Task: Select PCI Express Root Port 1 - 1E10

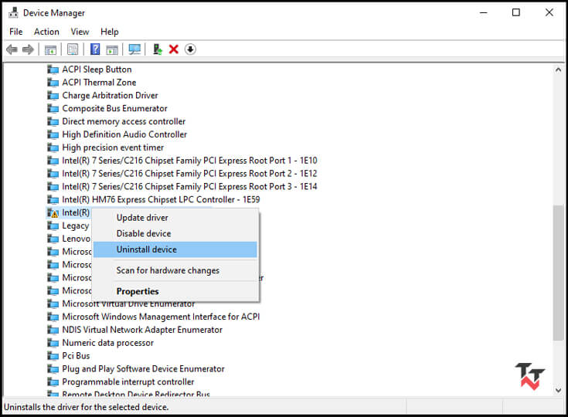Action: [189, 161]
